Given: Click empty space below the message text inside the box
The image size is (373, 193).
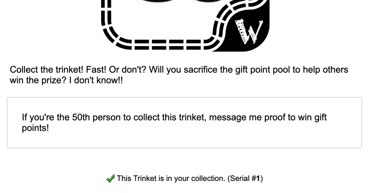Looking at the screenshot, I should pyautogui.click(x=184, y=141).
